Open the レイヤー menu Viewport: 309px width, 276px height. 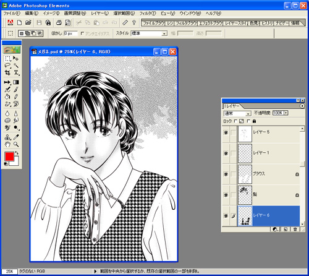tap(99, 14)
